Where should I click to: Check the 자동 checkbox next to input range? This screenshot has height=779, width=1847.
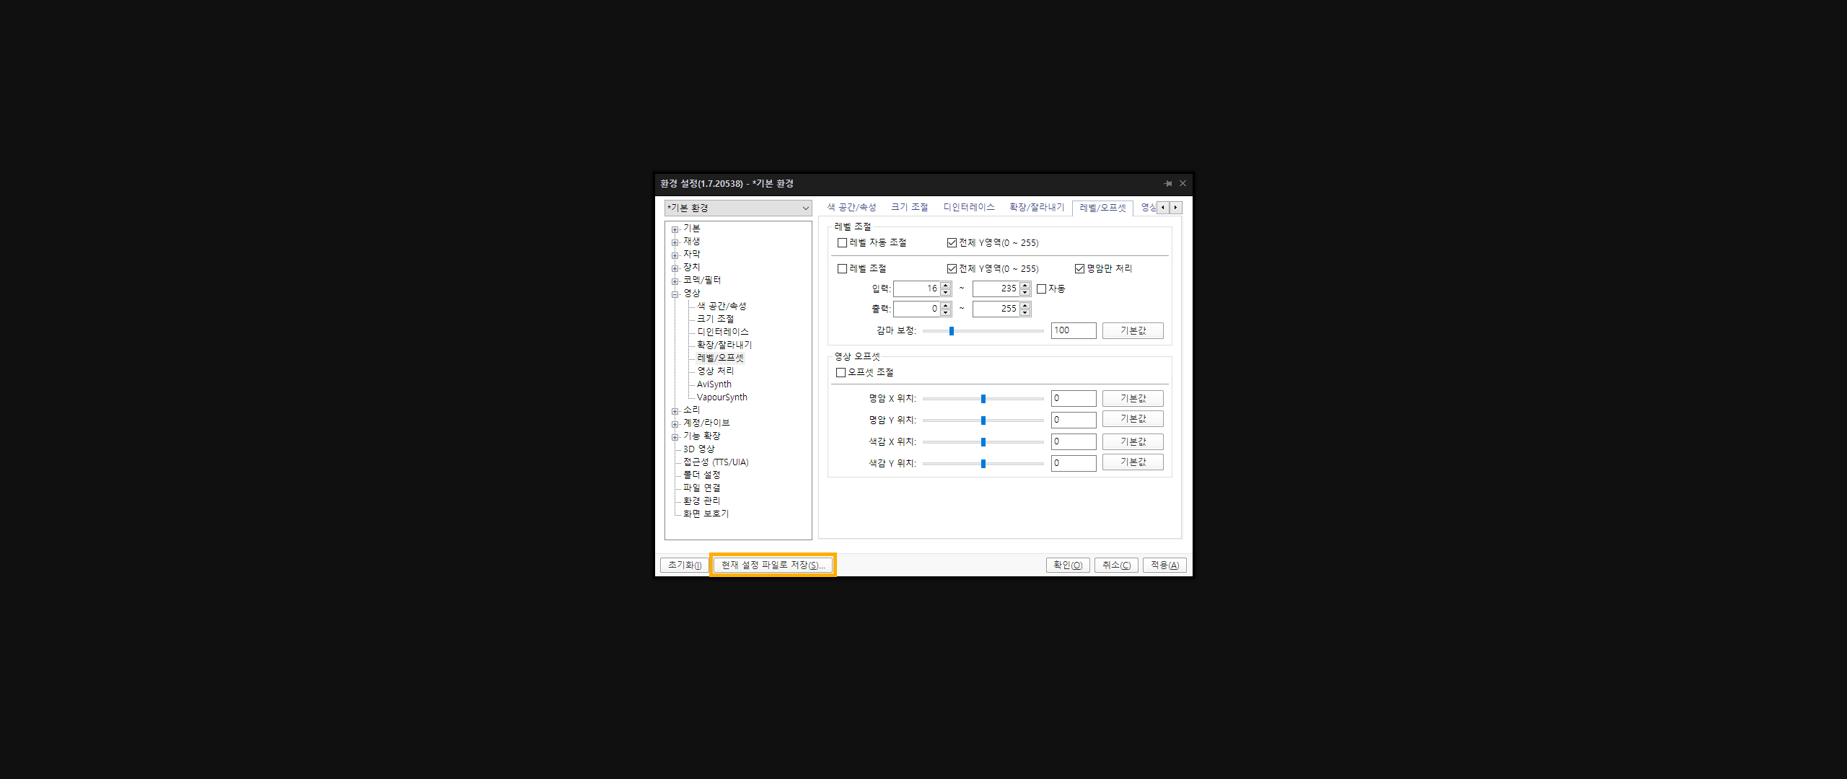[x=1041, y=289]
